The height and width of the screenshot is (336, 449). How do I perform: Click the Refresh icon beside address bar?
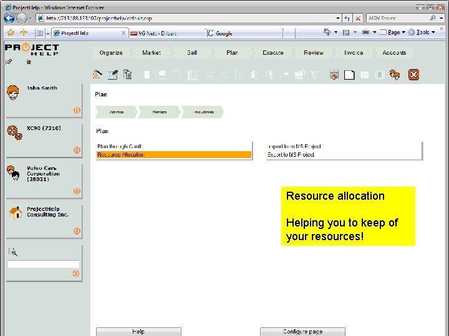[347, 18]
